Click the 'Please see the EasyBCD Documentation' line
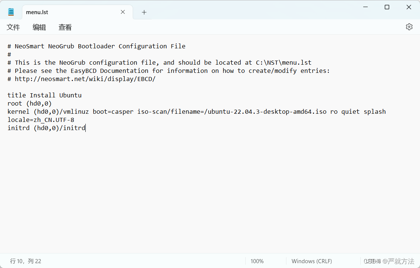 169,71
